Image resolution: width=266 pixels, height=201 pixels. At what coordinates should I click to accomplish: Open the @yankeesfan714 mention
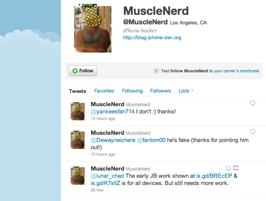113,112
